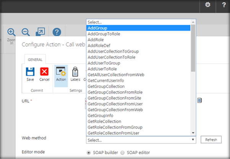Viewport: 230px width, 159px height.
Task: Open the Web method Select dropdown
Action: point(141,140)
